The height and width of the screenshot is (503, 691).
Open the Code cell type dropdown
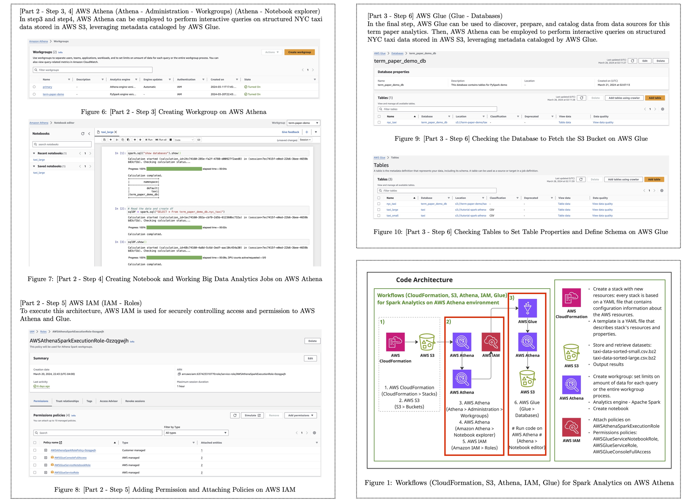(184, 140)
